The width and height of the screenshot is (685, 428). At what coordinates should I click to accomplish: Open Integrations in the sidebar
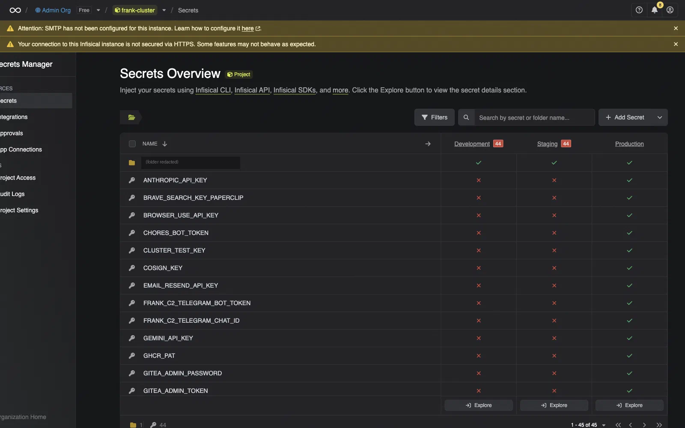tap(36, 117)
